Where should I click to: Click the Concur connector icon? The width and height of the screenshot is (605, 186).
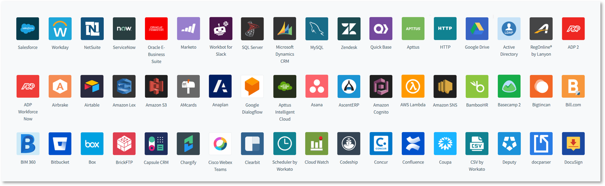[381, 144]
